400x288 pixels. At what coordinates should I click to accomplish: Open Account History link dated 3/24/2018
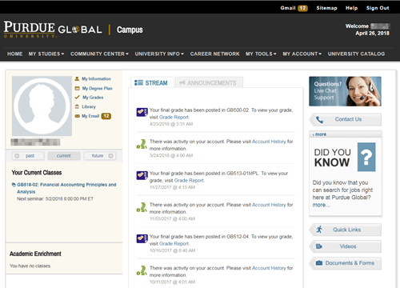[269, 142]
